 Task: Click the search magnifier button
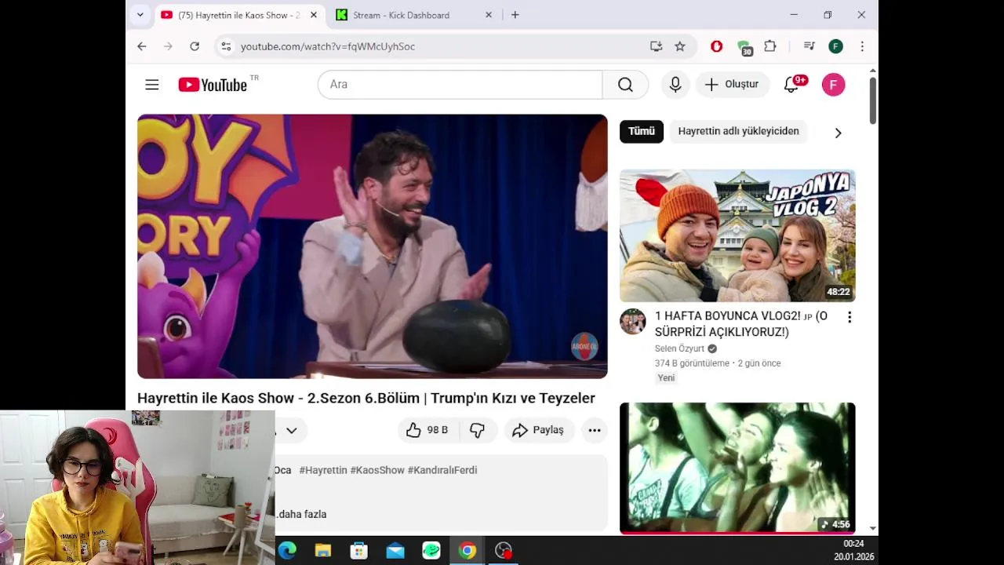tap(625, 85)
